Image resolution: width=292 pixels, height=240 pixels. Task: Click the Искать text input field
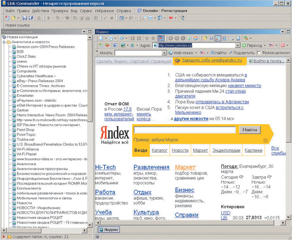[138, 53]
